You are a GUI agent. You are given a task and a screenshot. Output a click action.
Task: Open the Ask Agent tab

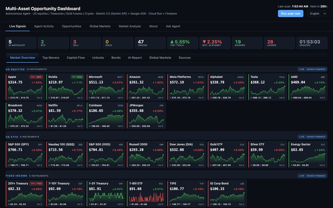(173, 26)
